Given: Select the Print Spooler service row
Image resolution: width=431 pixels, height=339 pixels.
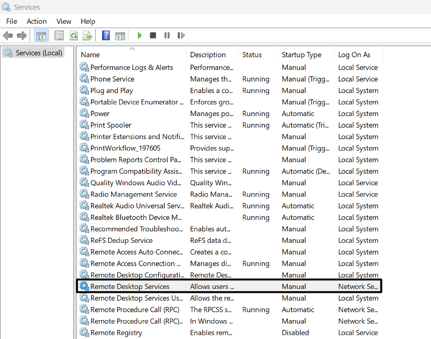Looking at the screenshot, I should [111, 125].
